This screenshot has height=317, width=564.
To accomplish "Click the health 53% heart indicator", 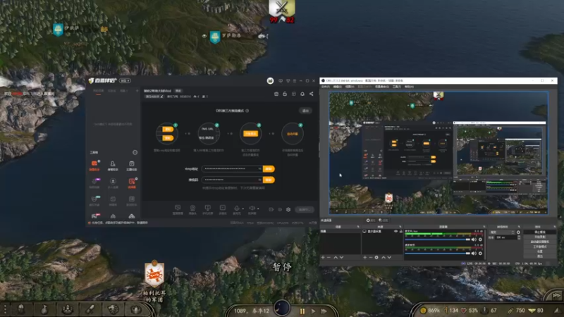I will pos(470,311).
